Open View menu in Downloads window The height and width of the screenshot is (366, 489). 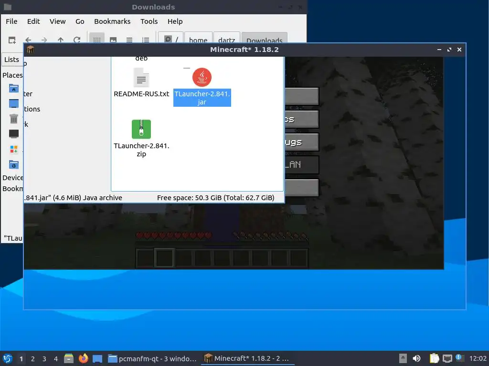coord(58,21)
